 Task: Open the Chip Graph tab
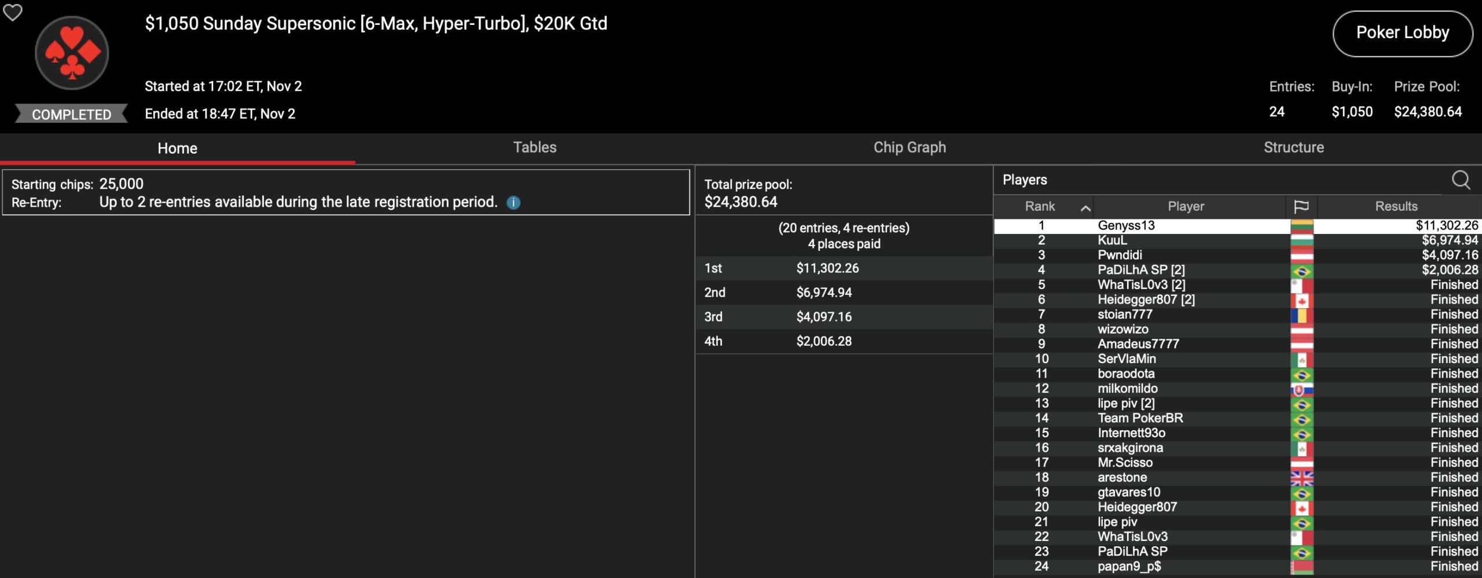pyautogui.click(x=909, y=148)
